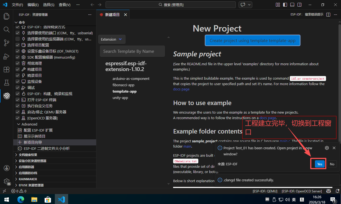The width and height of the screenshot is (341, 204).
Task: Expand the 应用跟踪器 section
Action: click(x=55, y=167)
